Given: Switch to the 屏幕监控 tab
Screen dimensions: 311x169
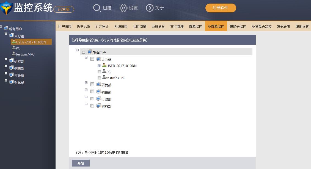Looking at the screenshot, I should point(196,26).
